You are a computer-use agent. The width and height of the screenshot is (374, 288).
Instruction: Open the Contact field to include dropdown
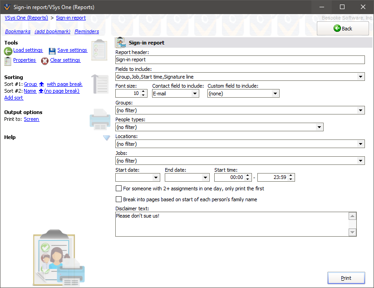tap(194, 93)
